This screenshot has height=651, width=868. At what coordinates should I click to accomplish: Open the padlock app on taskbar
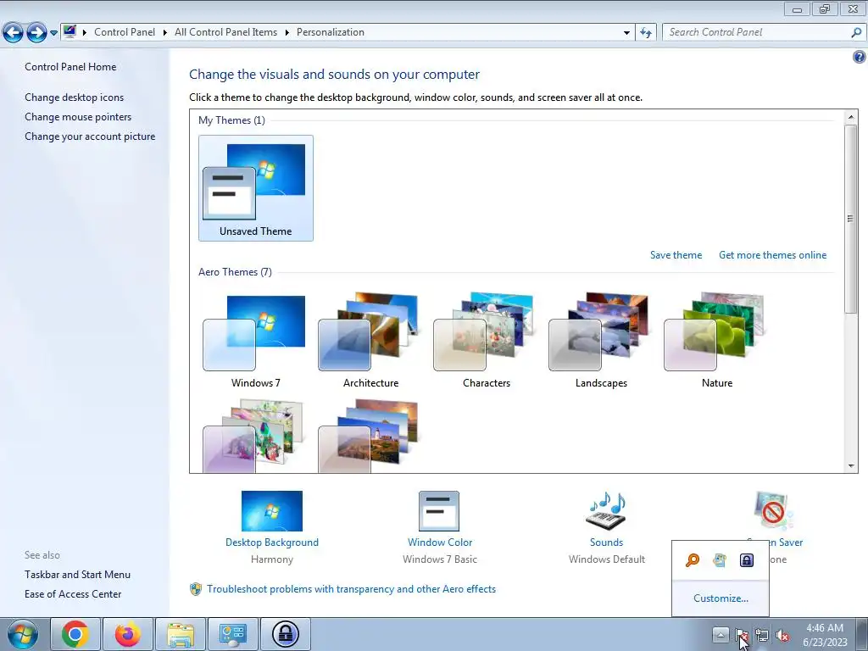[x=285, y=634]
